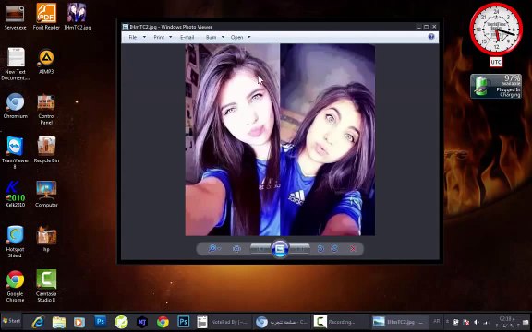Open the Kelk2010 desktop icon
Image resolution: width=532 pixels, height=332 pixels.
(x=15, y=194)
